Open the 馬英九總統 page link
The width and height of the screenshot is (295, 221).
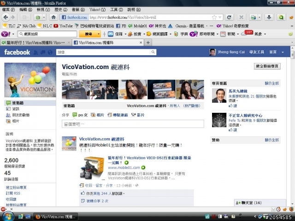(x=238, y=91)
